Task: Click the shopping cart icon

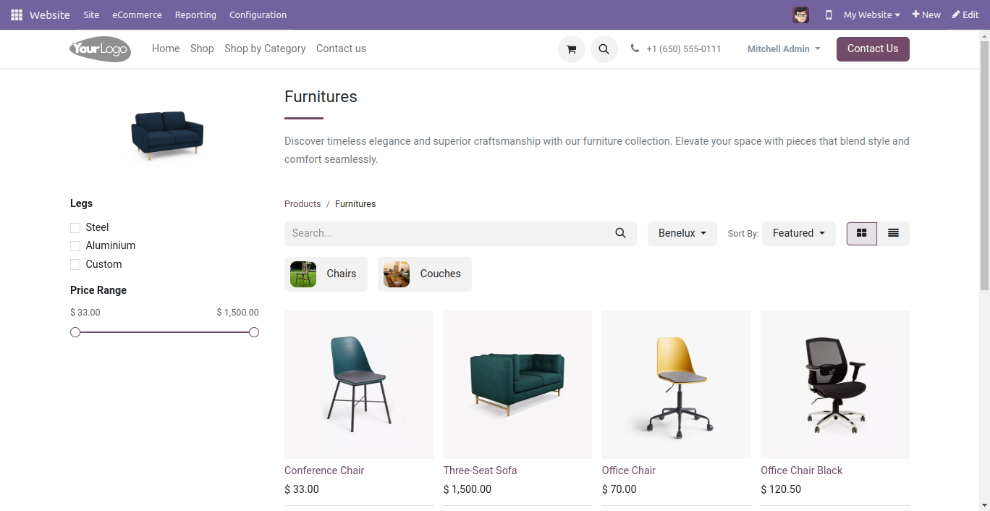Action: coord(571,49)
